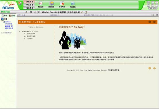Go to next page arrow beside 1/1
The image size is (159, 109).
pos(39,12)
